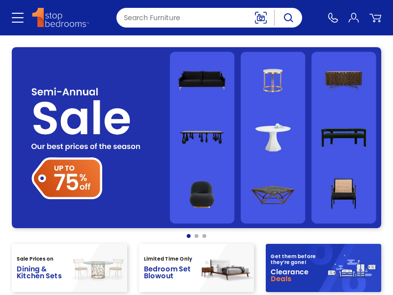
Task: Click the black sofa product image
Action: coord(202,80)
